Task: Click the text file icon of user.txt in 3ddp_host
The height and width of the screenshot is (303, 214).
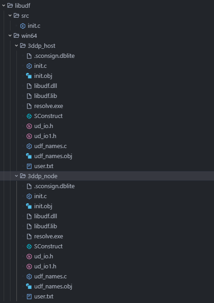Action: click(x=29, y=166)
